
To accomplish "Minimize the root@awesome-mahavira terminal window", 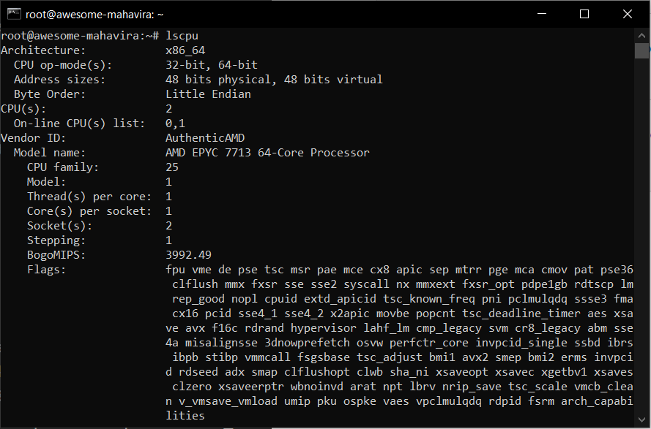I will click(x=541, y=14).
